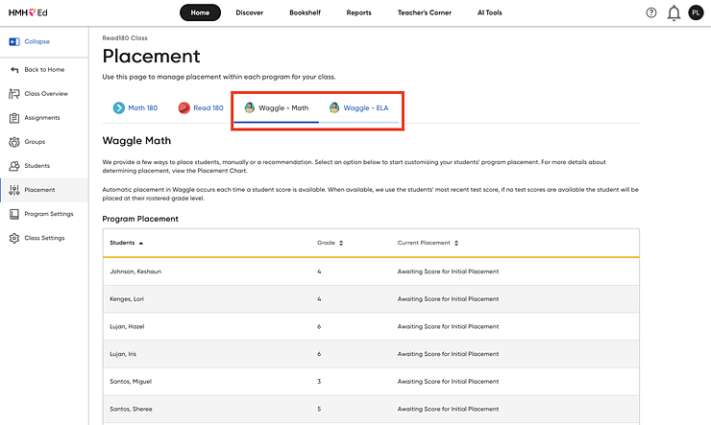Click the Placement sliders icon
The image size is (711, 425).
(14, 190)
